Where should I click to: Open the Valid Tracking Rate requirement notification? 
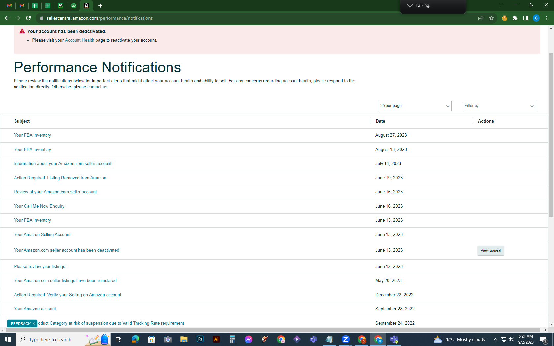pyautogui.click(x=111, y=323)
